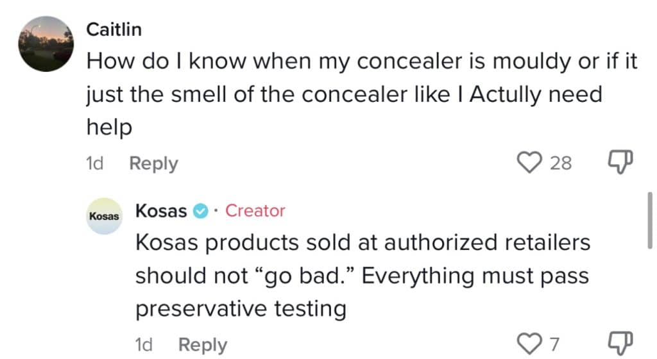Like the Kosas reply with heart icon
This screenshot has width=657, height=359.
point(529,344)
